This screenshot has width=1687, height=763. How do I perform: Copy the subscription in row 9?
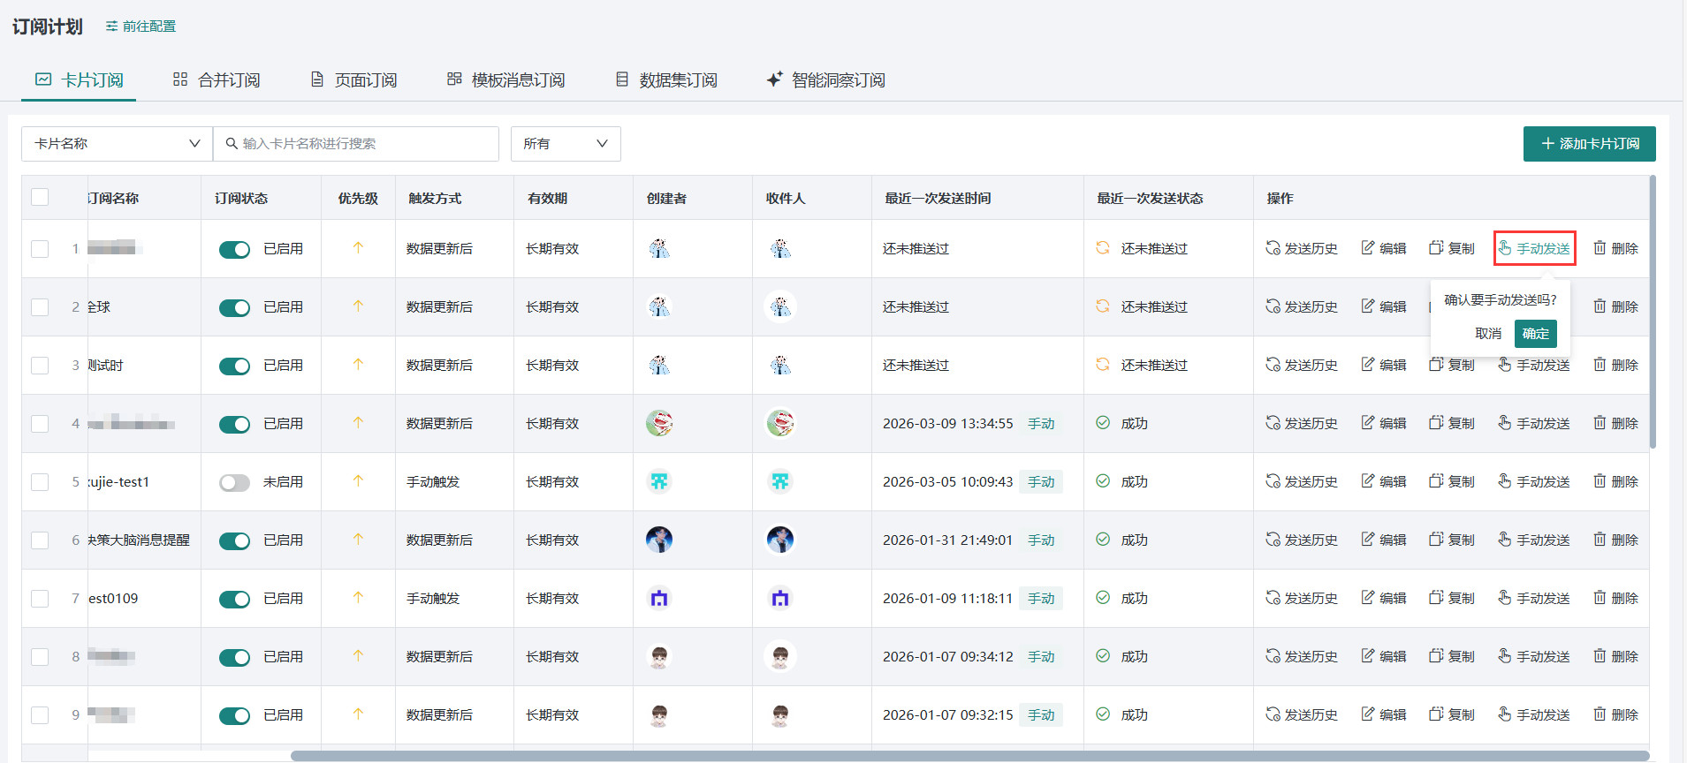click(1452, 714)
